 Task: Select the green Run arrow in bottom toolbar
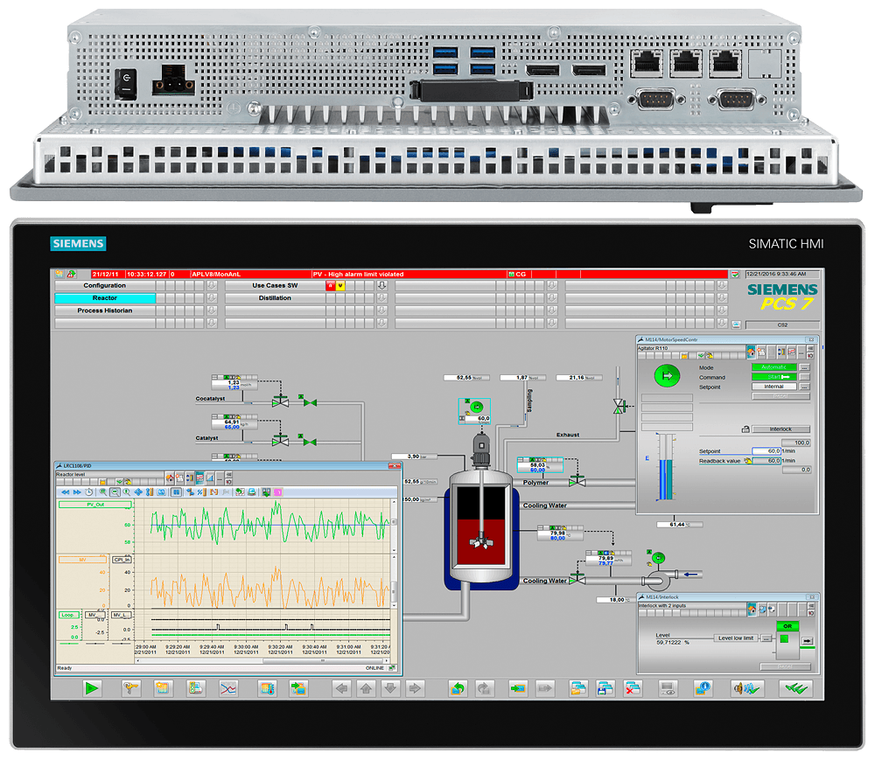tap(90, 687)
